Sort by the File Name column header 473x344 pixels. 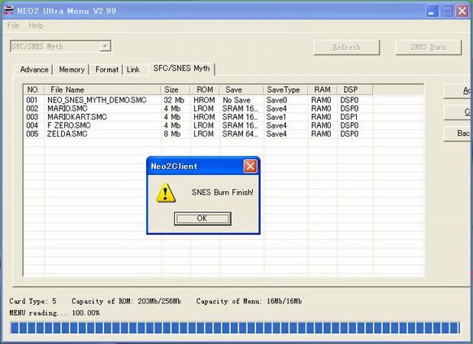(102, 89)
